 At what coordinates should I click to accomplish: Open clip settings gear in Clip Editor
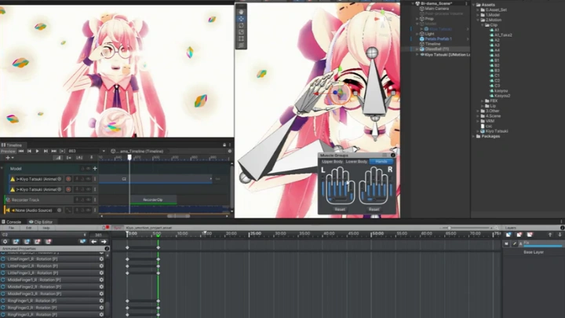click(x=5, y=242)
